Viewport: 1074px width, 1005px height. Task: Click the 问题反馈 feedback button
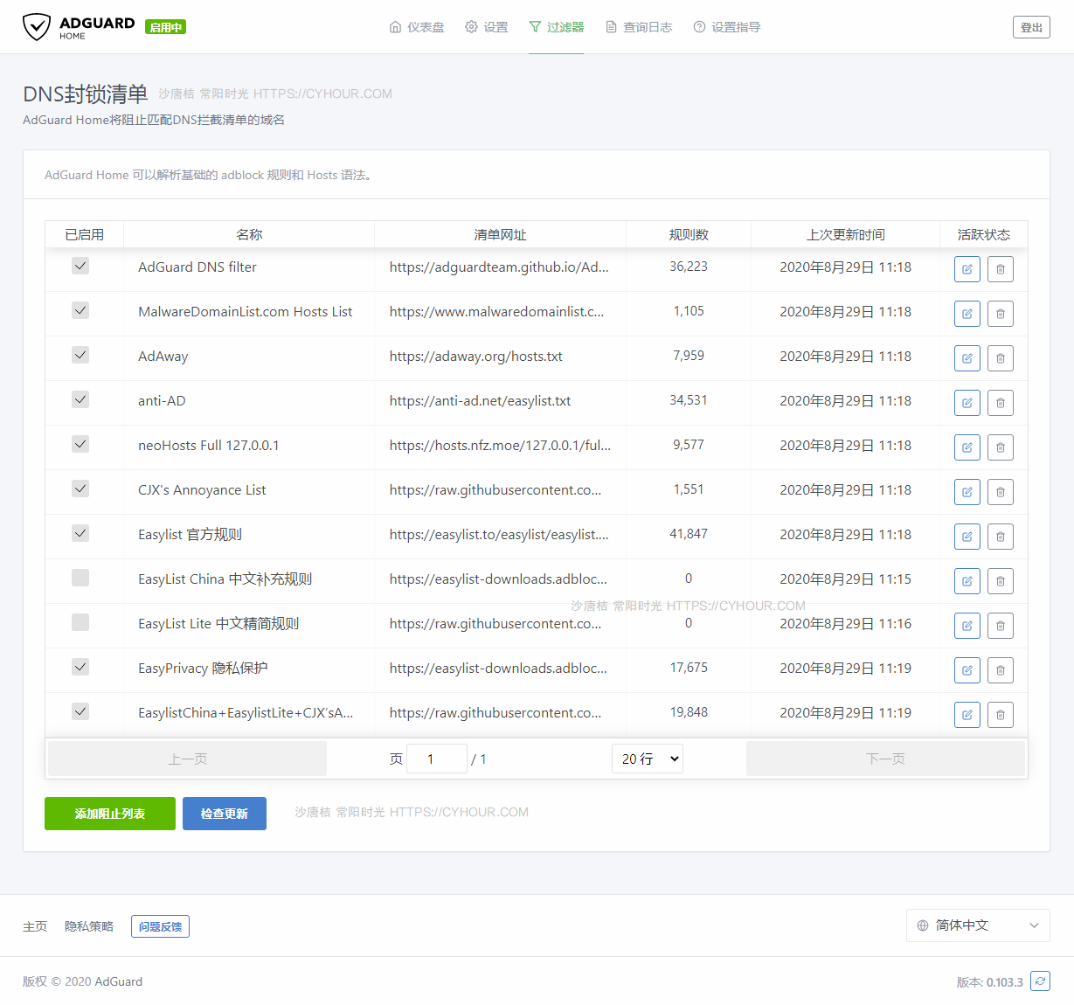[160, 926]
